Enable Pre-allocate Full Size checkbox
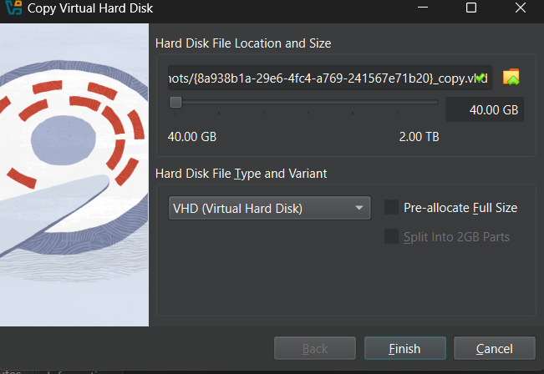The image size is (544, 374). tap(390, 208)
